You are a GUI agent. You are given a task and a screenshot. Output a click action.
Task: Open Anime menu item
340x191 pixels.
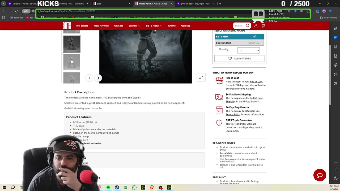click(x=172, y=26)
